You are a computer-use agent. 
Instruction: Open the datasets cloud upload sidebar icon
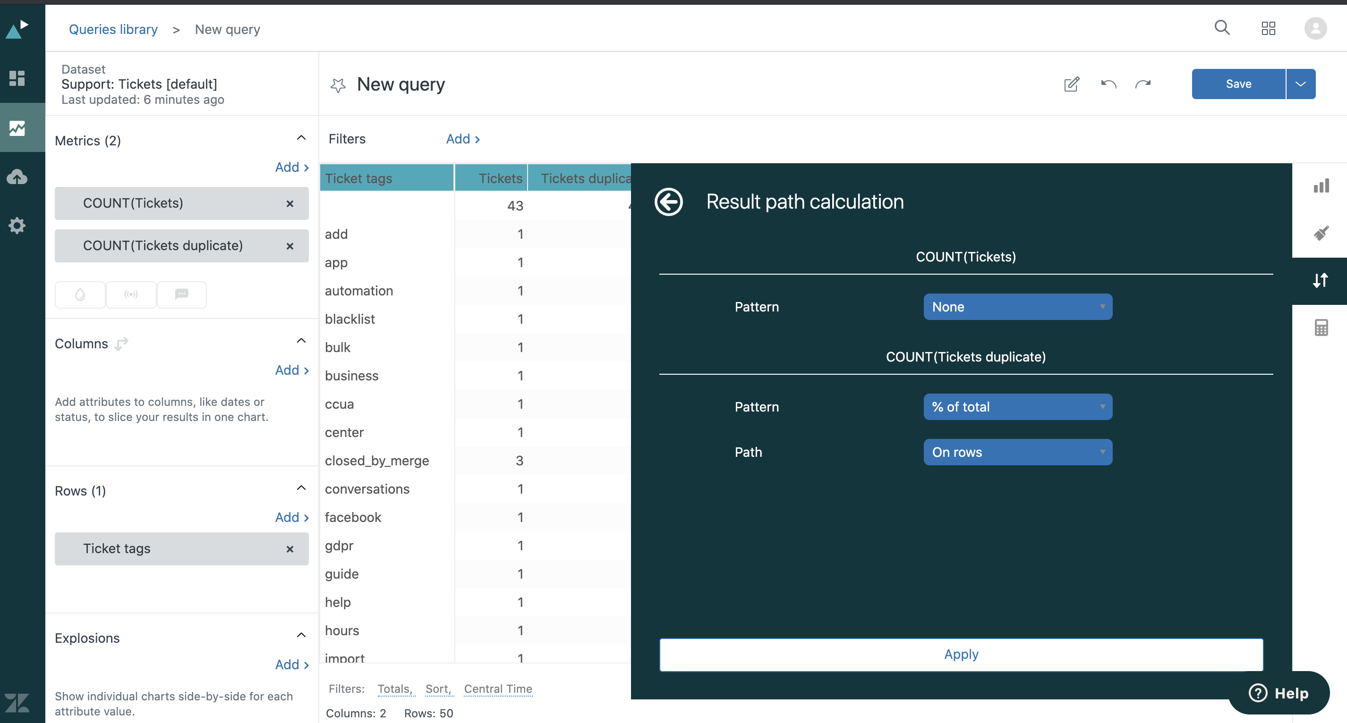pyautogui.click(x=17, y=177)
